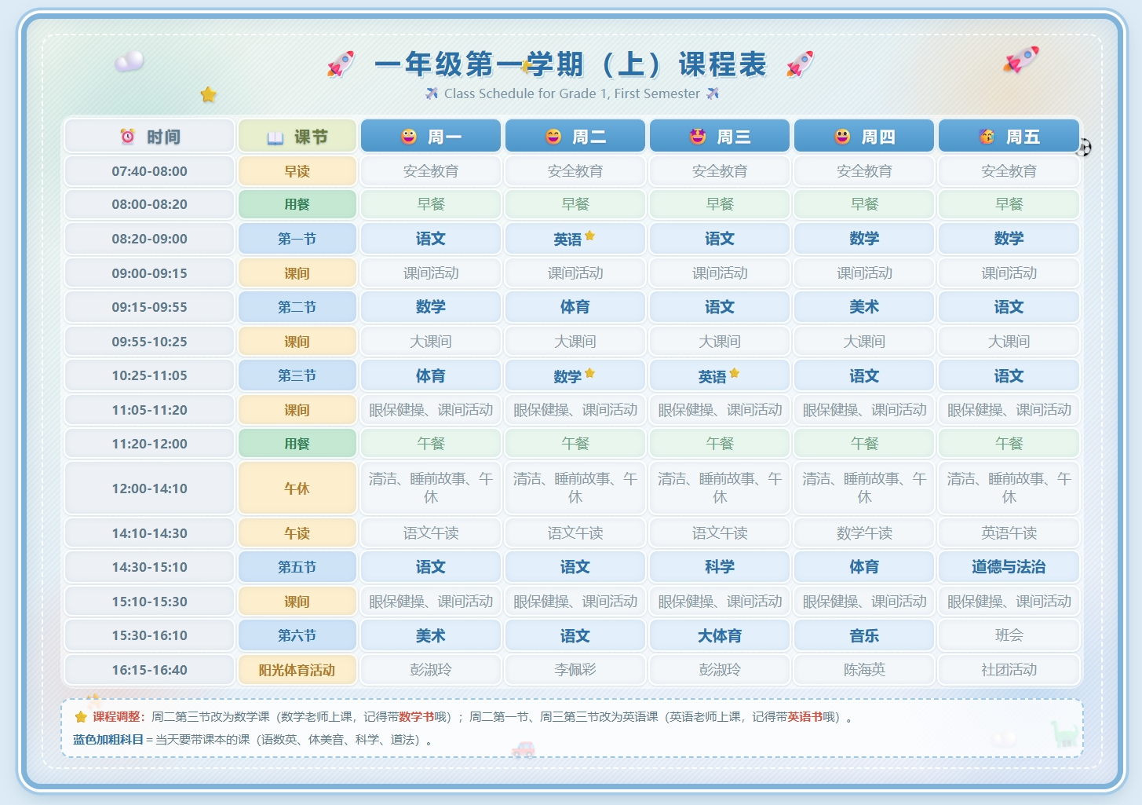Click the 时间 column header

coord(149,136)
